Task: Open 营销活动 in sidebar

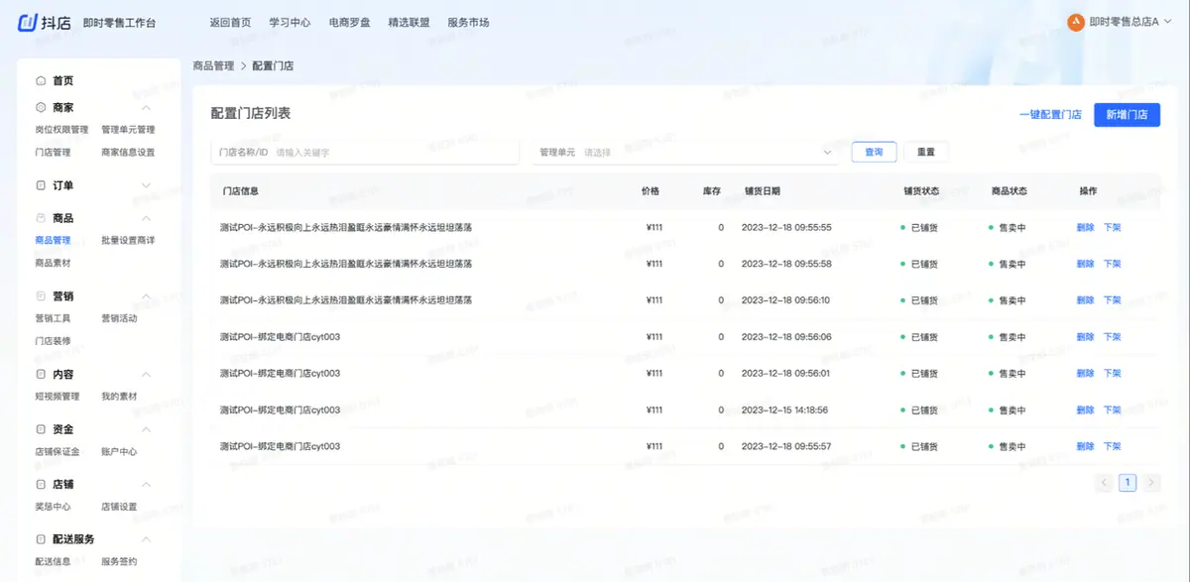Action: click(x=119, y=318)
